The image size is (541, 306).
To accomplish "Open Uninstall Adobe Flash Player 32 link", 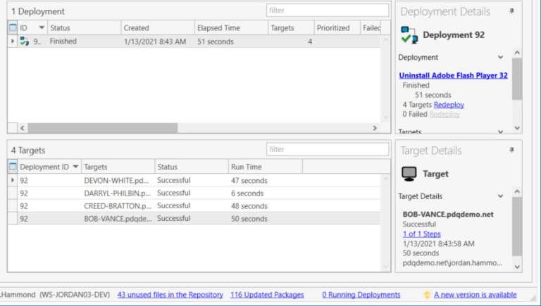I will click(453, 75).
